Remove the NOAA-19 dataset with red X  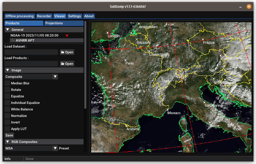pos(67,35)
